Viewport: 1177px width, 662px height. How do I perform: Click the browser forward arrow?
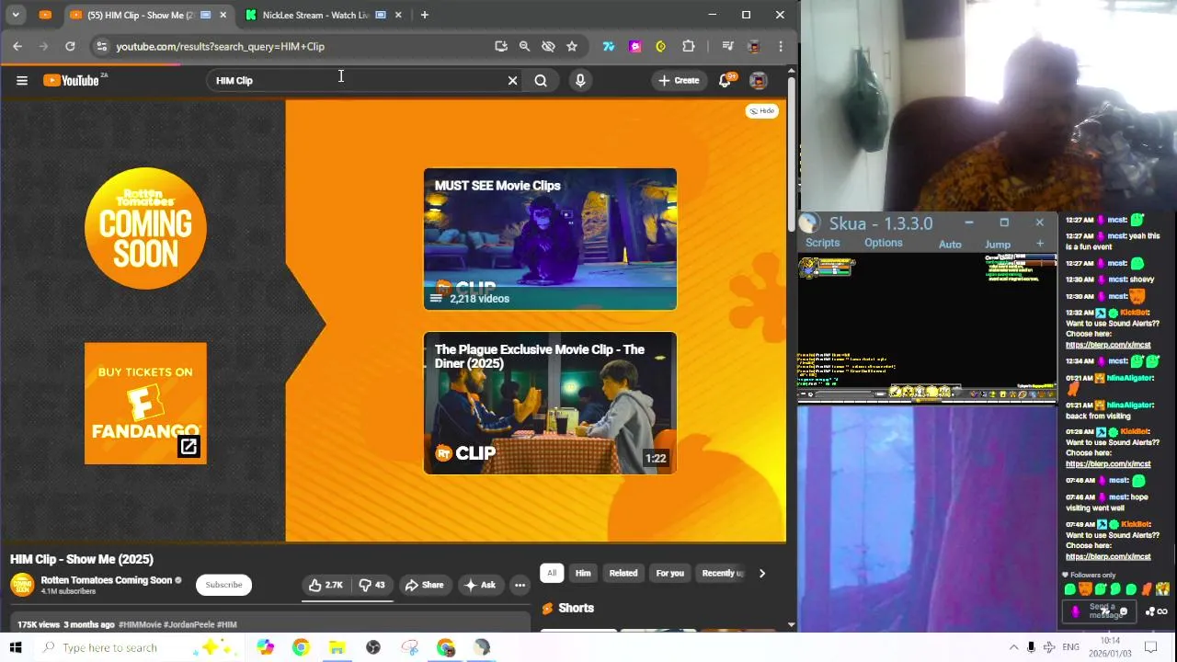43,46
